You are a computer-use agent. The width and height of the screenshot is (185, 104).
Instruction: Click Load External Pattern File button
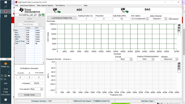click(x=62, y=18)
